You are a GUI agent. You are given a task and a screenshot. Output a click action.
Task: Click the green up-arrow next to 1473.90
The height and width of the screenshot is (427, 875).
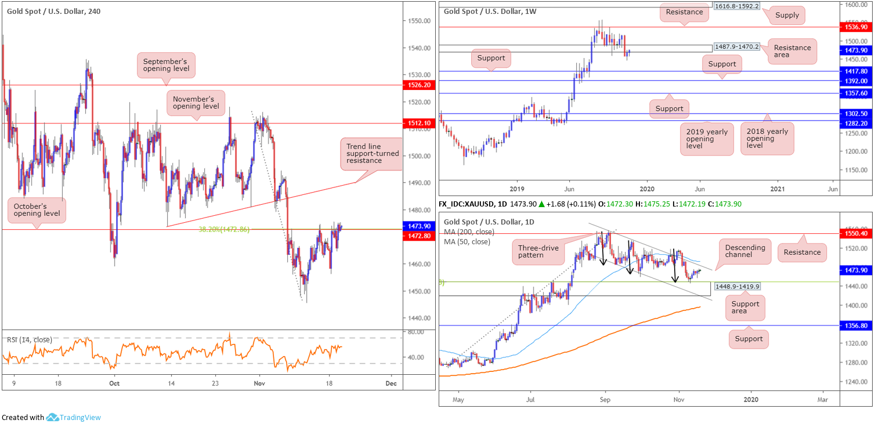541,204
